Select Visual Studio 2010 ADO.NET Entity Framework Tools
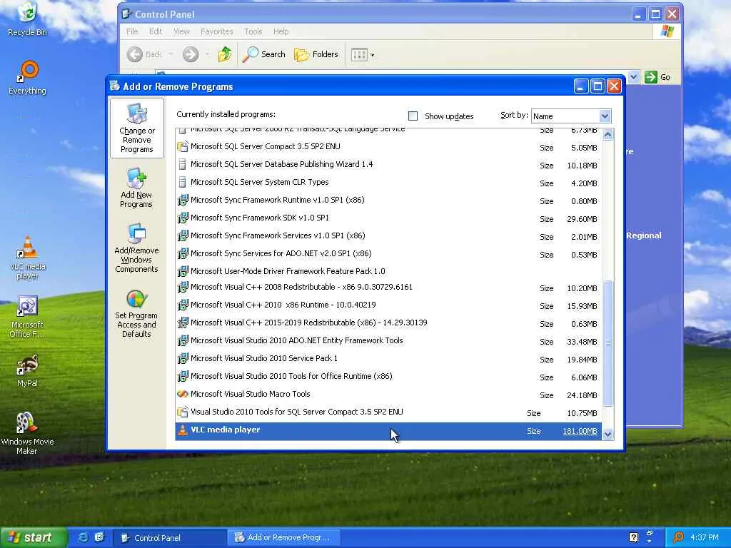The height and width of the screenshot is (548, 731). coord(388,341)
